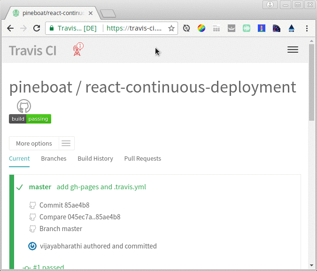
Task: Open the green waveform extension icon
Action: click(x=247, y=28)
